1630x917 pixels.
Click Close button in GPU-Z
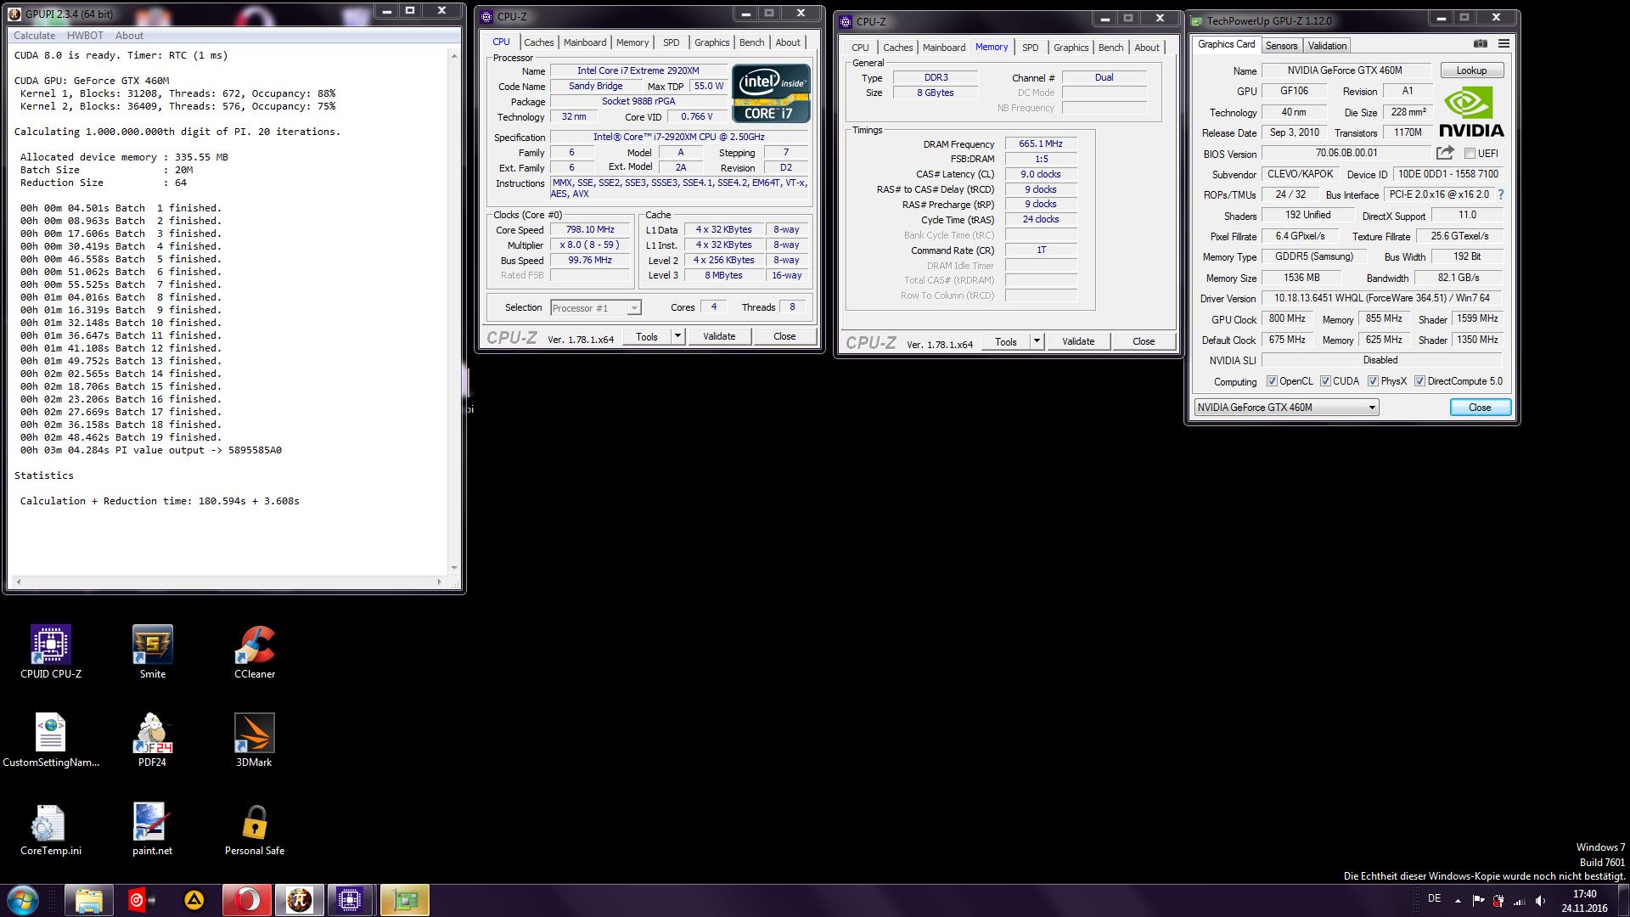[1480, 408]
